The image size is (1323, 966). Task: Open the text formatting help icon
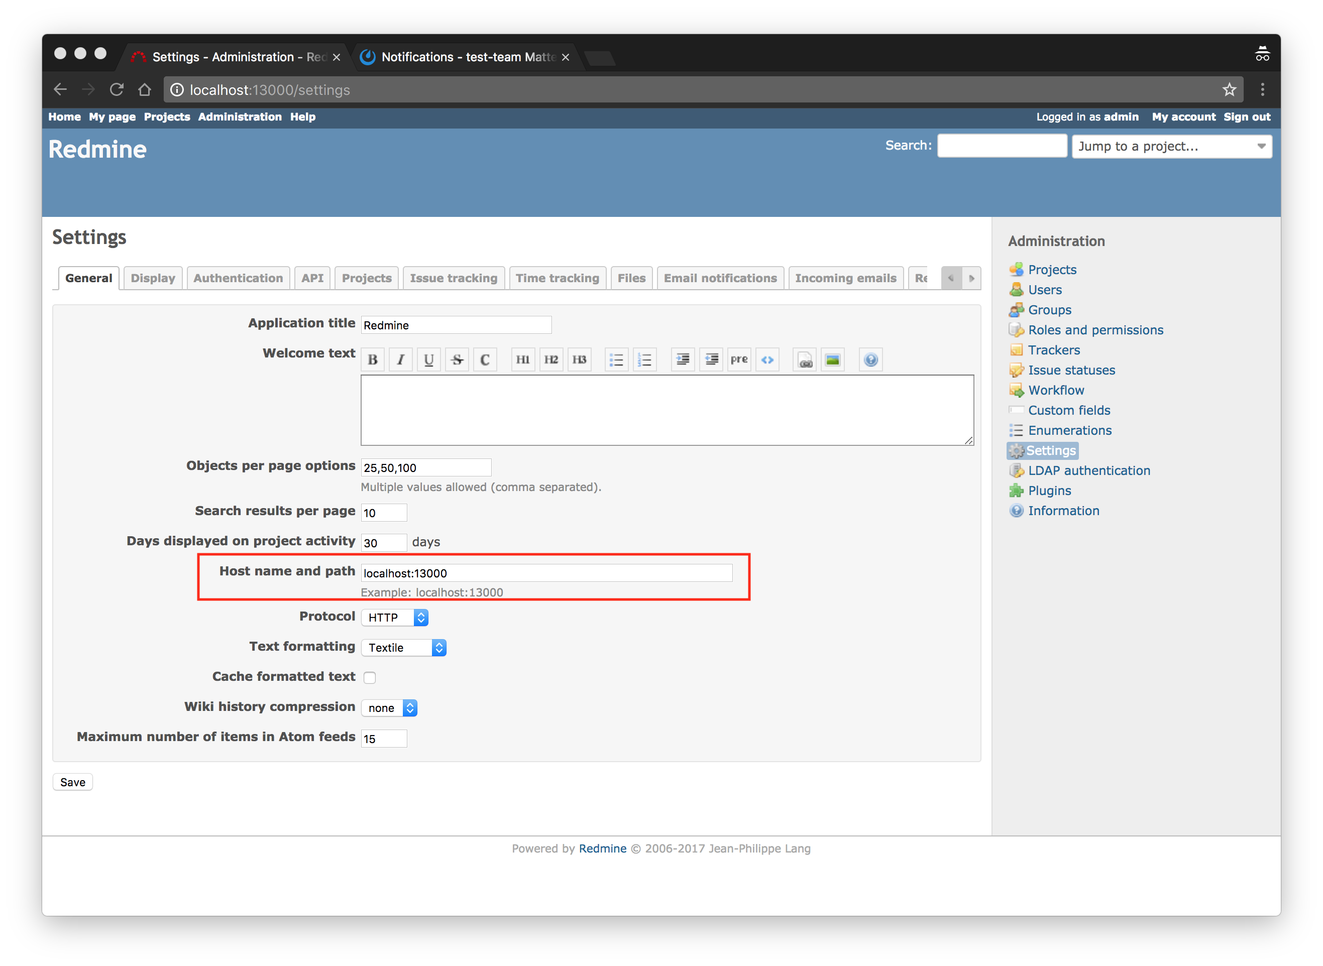click(870, 359)
